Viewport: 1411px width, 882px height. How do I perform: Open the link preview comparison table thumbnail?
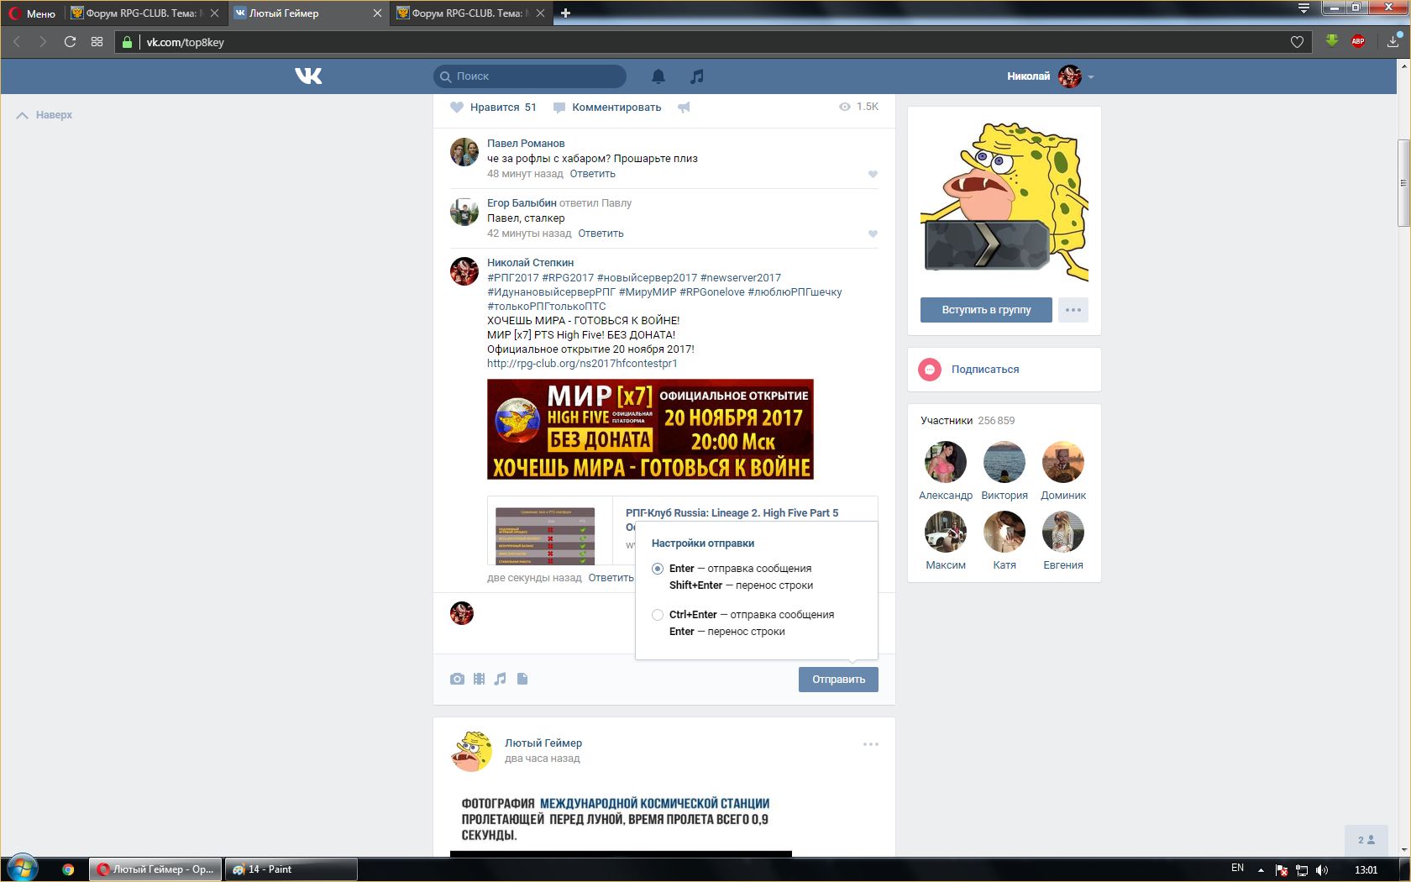point(545,536)
